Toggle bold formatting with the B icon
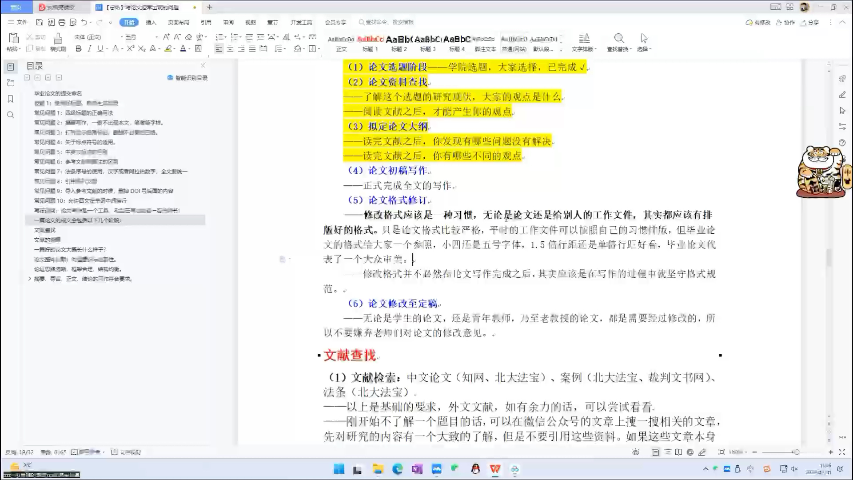Screen dimensions: 853x480 [78, 49]
